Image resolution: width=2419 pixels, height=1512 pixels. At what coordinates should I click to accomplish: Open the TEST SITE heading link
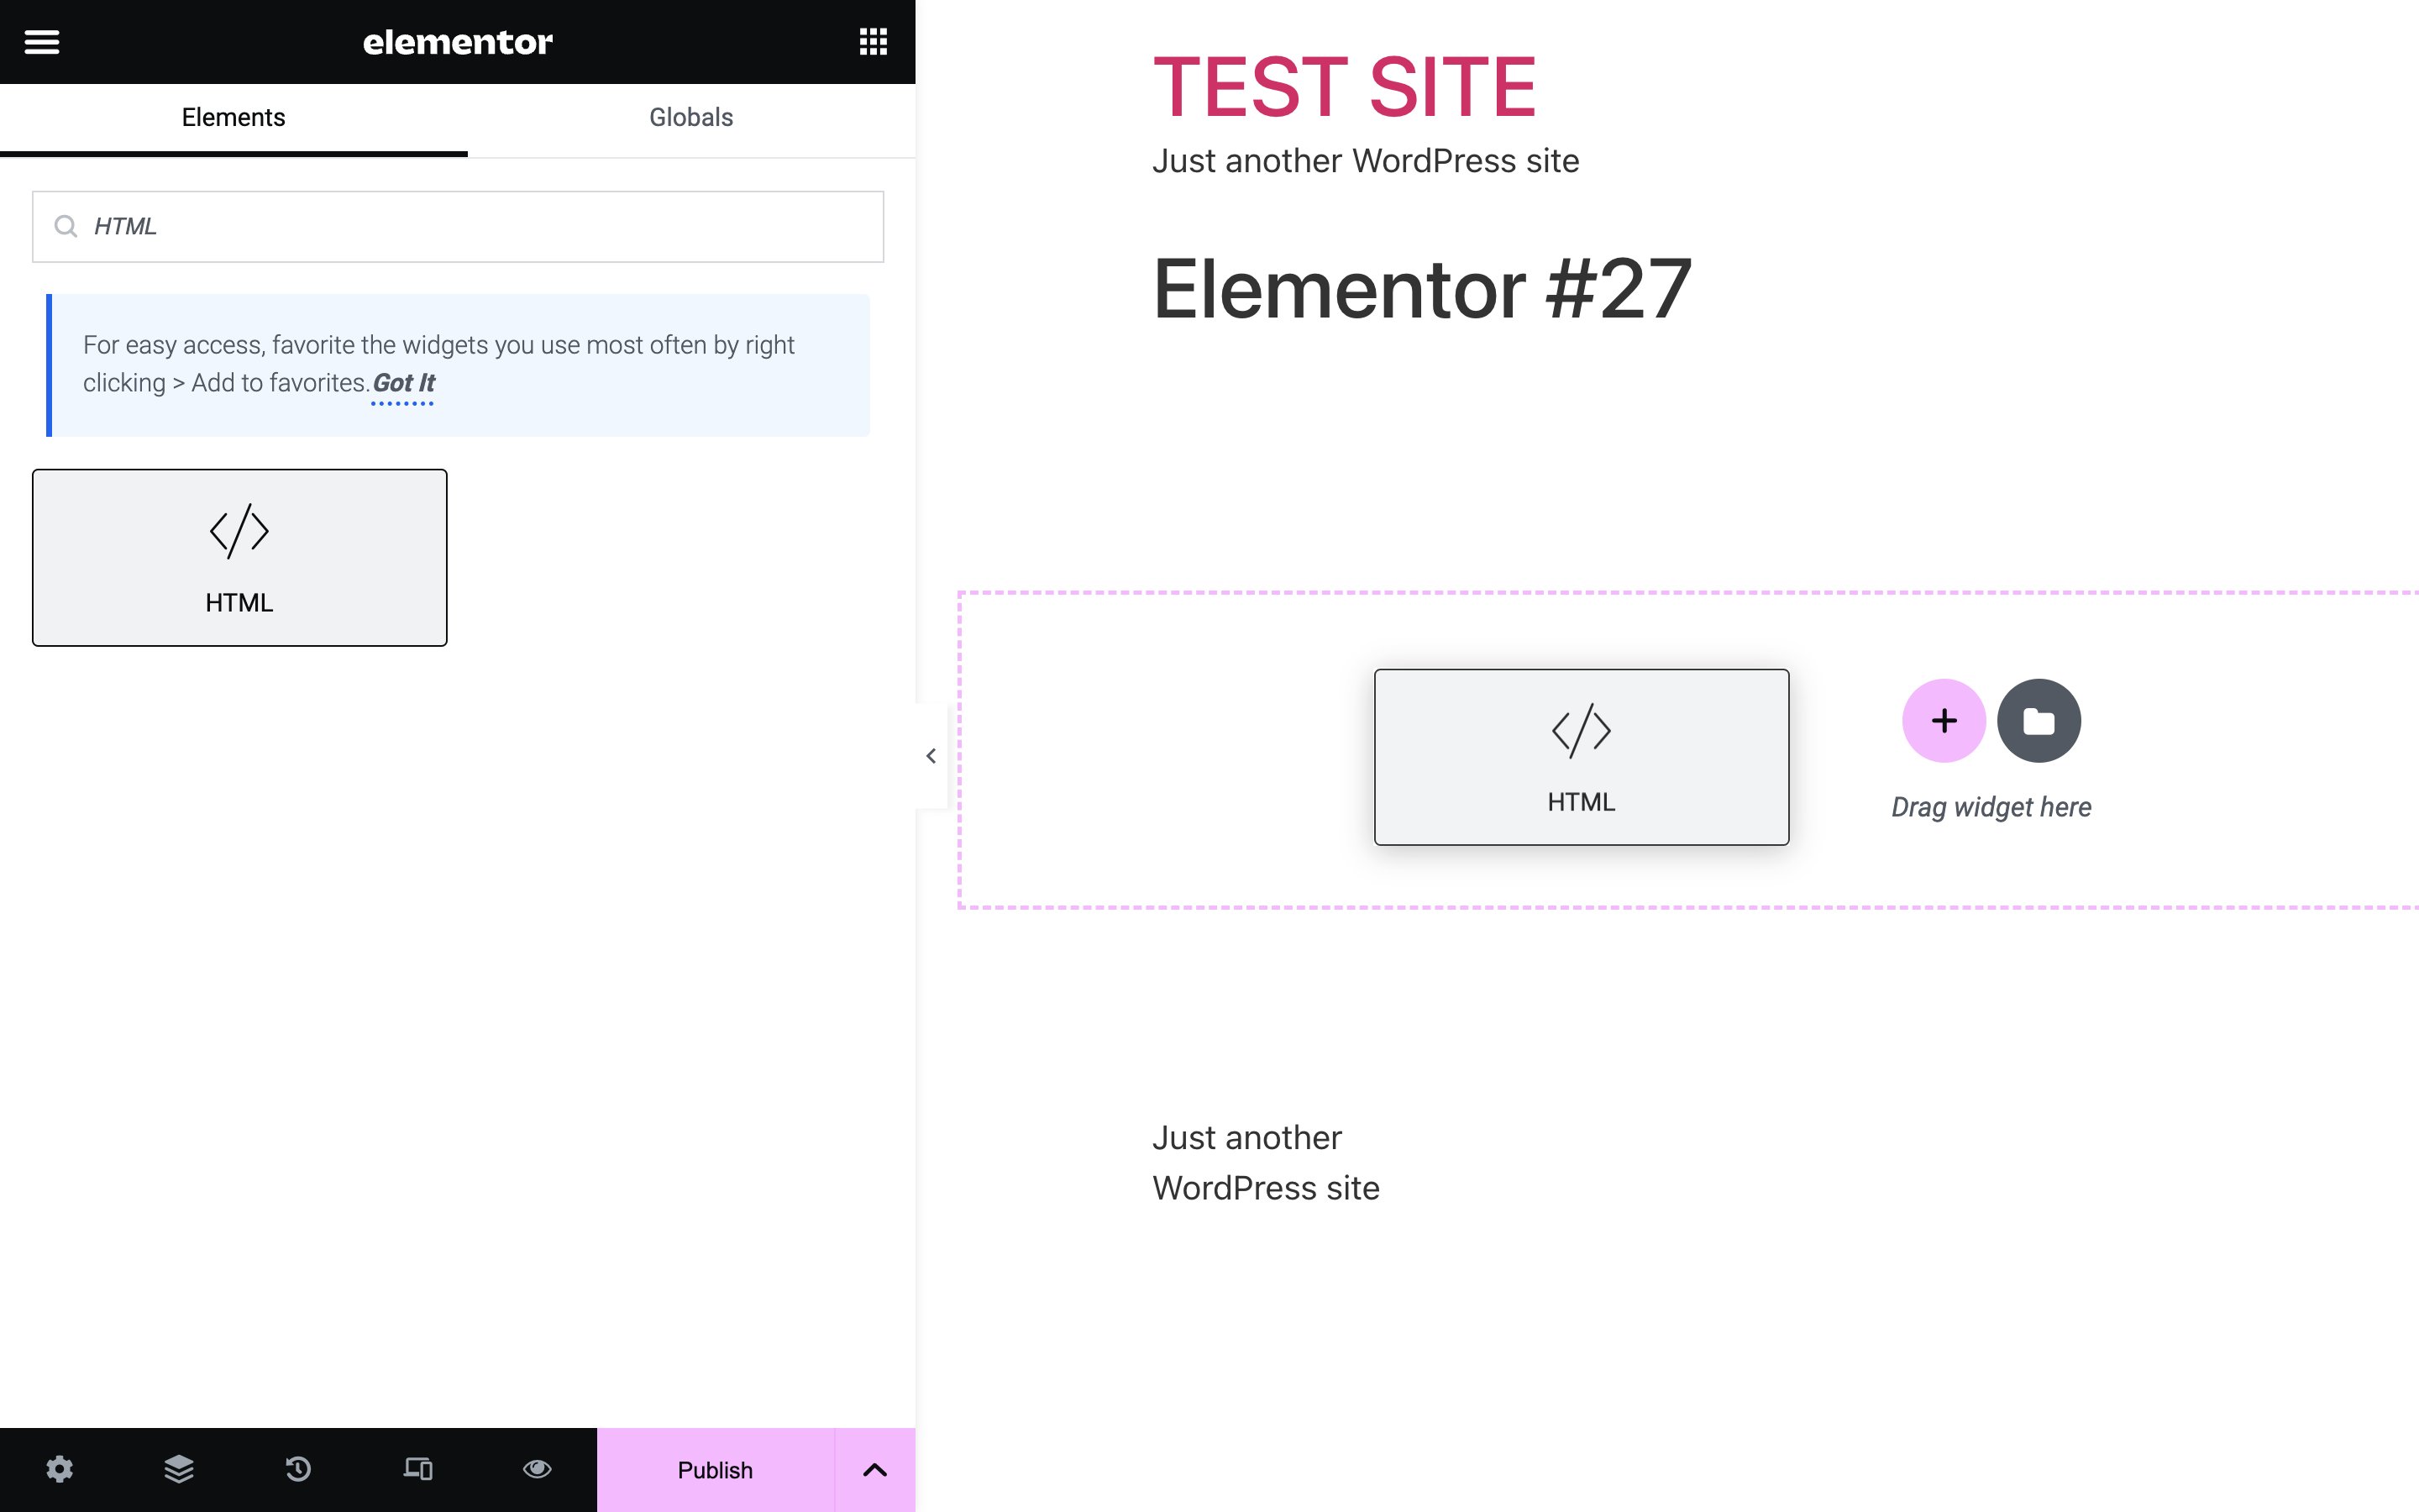coord(1343,85)
